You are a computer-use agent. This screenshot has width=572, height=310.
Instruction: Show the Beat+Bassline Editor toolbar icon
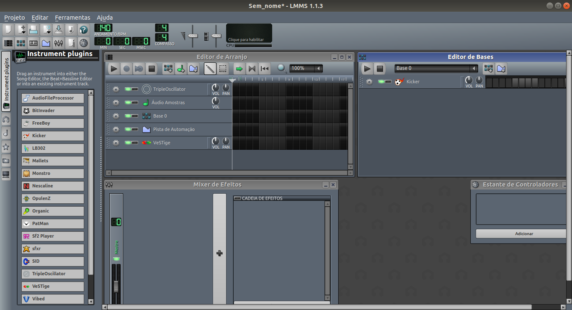click(21, 43)
